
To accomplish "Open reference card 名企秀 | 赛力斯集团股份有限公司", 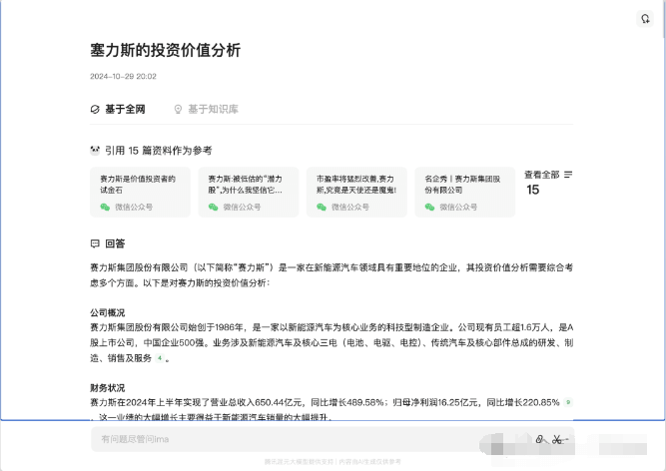I will pos(464,192).
